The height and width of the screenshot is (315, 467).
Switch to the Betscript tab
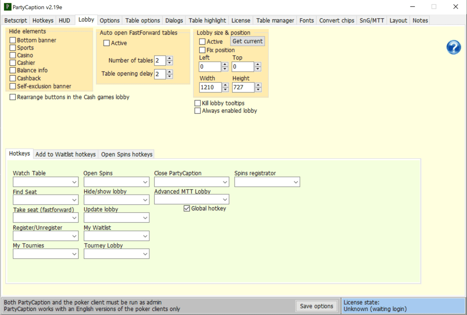[x=16, y=20]
